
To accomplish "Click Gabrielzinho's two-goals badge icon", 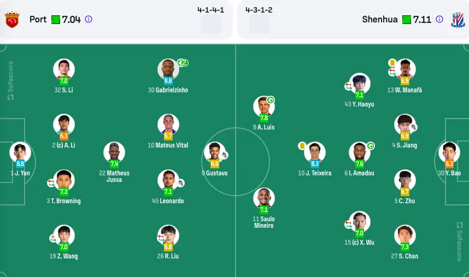I will point(183,63).
